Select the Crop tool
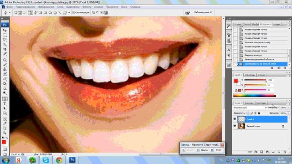The height and width of the screenshot is (164, 292). click(x=5, y=49)
